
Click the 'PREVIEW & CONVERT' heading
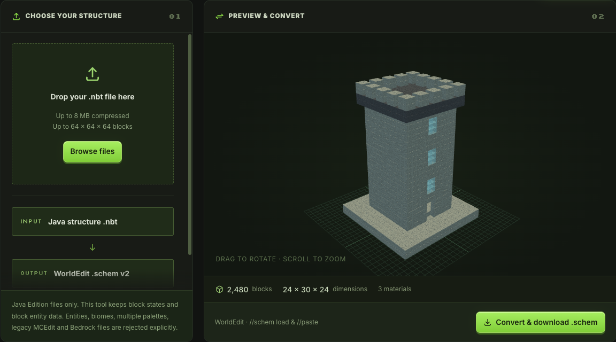(266, 16)
